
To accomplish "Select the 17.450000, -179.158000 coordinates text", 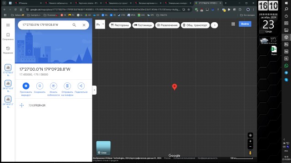I will [34, 74].
